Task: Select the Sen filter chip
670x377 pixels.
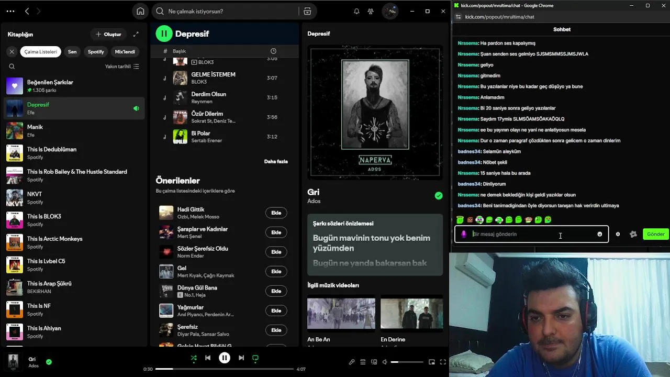Action: [72, 52]
